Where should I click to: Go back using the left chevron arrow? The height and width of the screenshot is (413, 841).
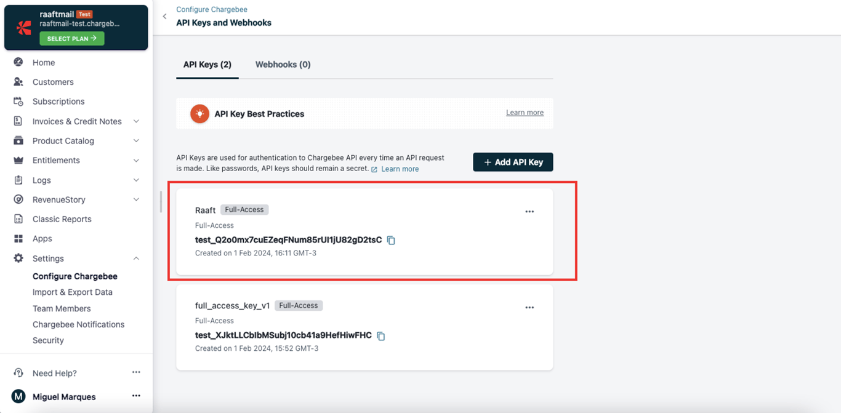click(164, 17)
